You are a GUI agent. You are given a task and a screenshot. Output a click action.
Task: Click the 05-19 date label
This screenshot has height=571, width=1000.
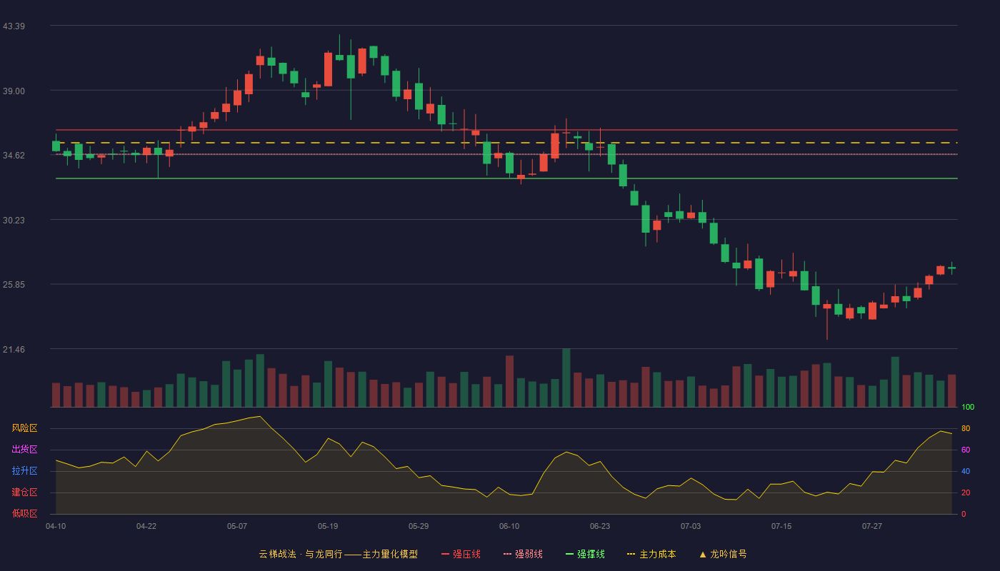click(x=328, y=526)
